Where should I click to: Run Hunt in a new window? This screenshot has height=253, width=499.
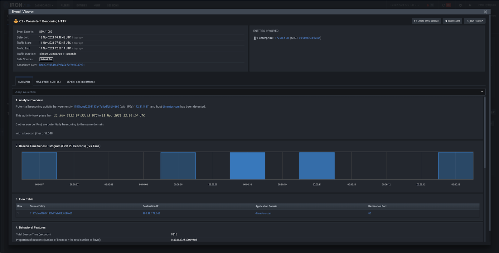coord(475,21)
